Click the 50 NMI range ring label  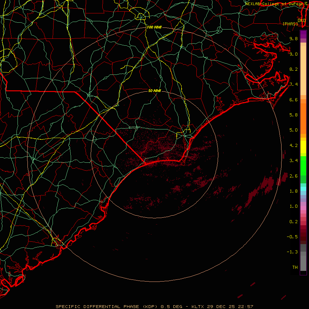(154, 91)
